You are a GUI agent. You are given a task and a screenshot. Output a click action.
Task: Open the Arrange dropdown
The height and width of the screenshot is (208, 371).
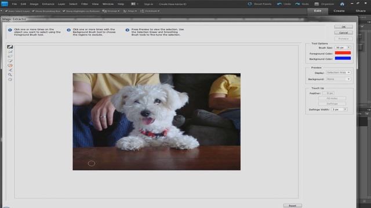click(x=111, y=11)
